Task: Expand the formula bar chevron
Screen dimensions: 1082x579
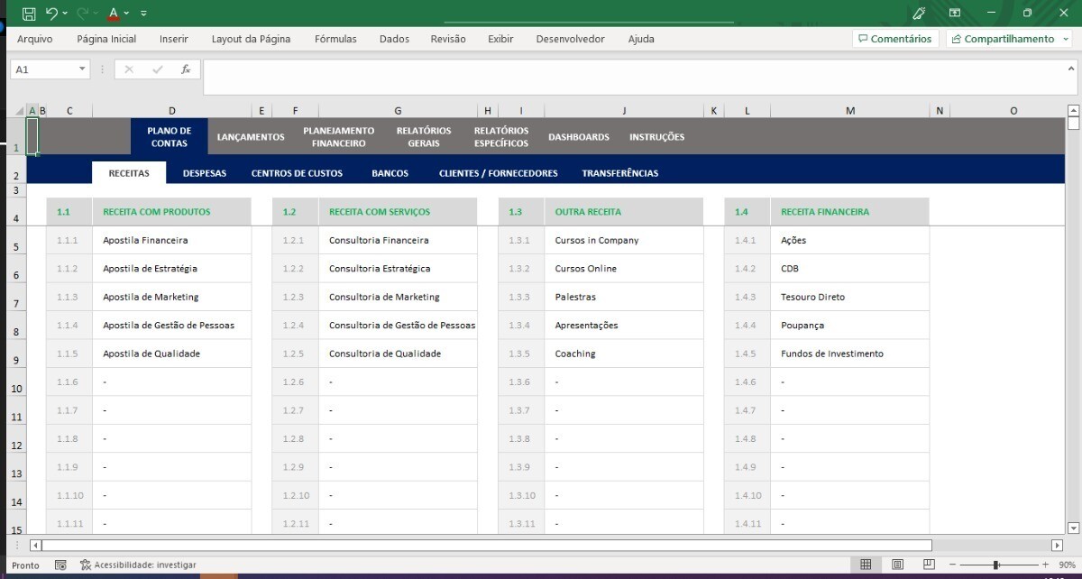Action: tap(1072, 69)
